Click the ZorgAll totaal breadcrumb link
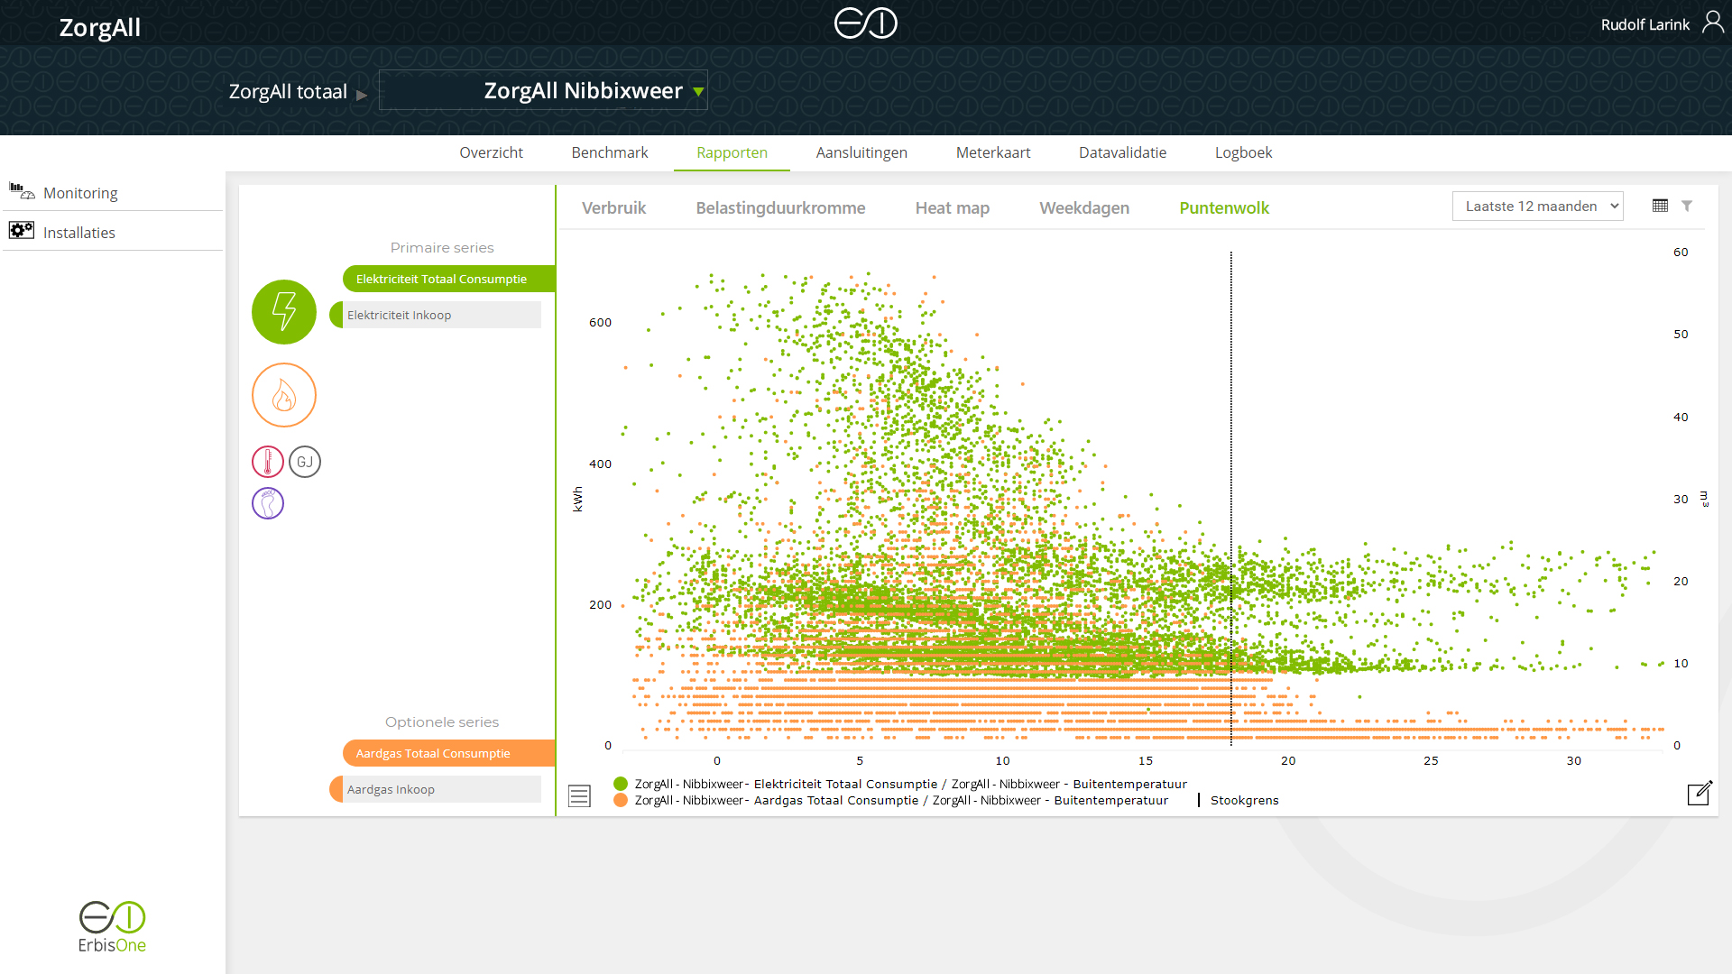Viewport: 1732px width, 974px height. [288, 91]
